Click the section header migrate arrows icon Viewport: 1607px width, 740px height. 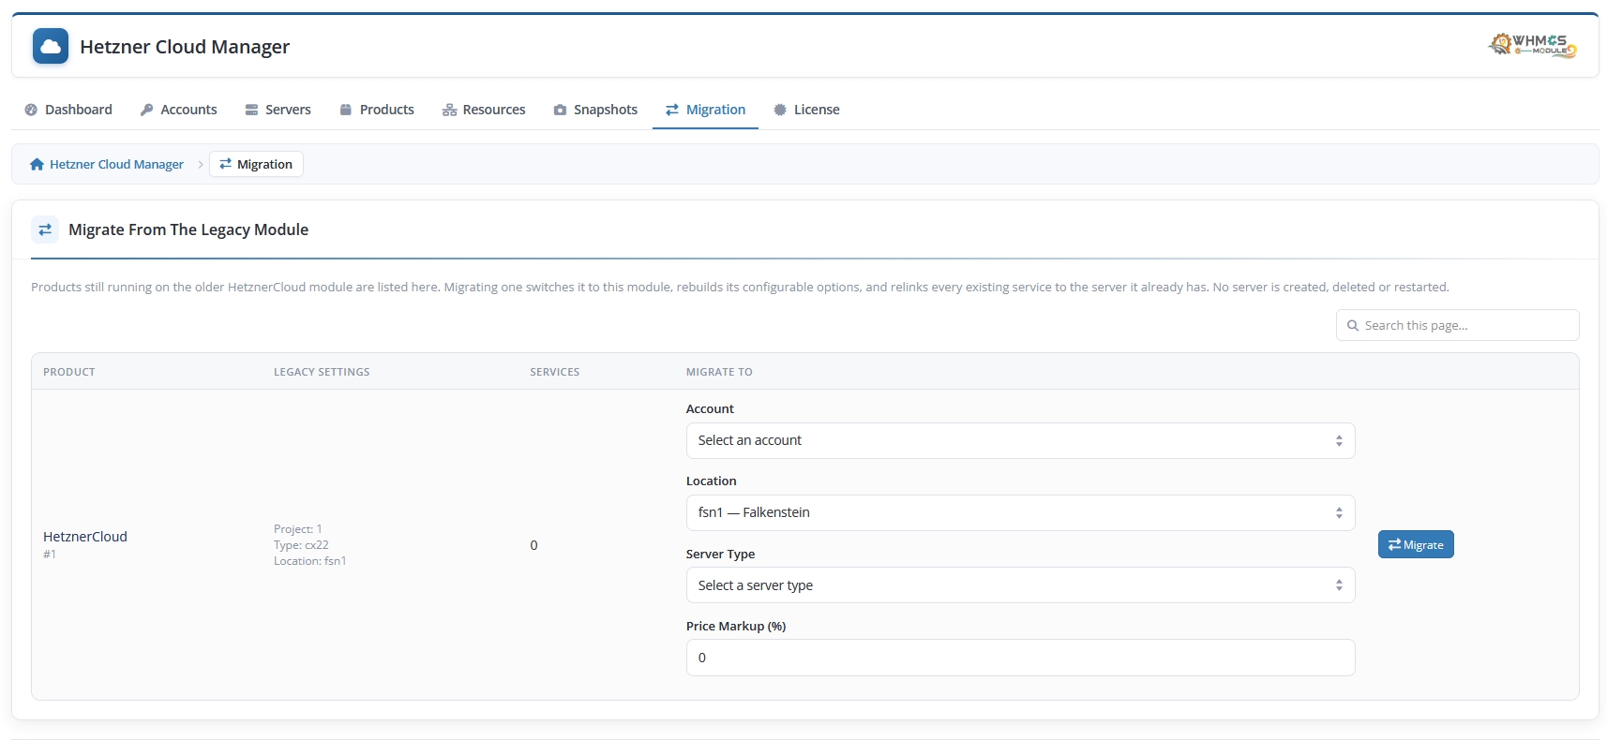point(45,229)
